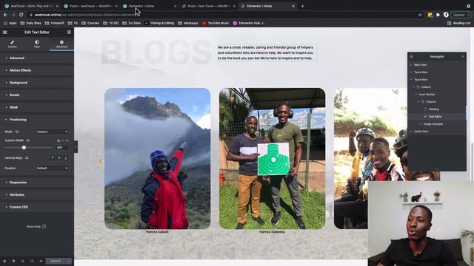This screenshot has width=474, height=266.
Task: Set vertical align to middle
Action: [59, 157]
